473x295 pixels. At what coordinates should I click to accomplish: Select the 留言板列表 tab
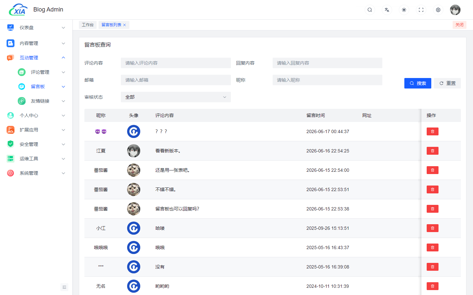(x=111, y=25)
